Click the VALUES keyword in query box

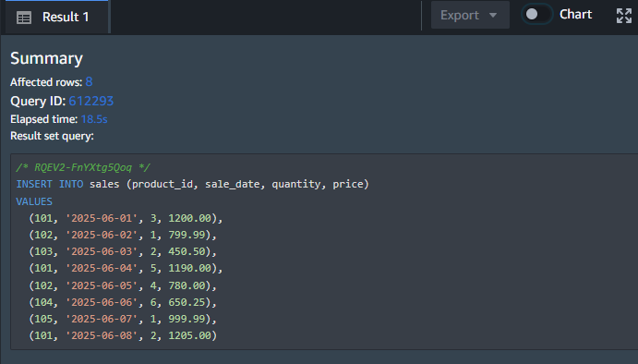[34, 201]
